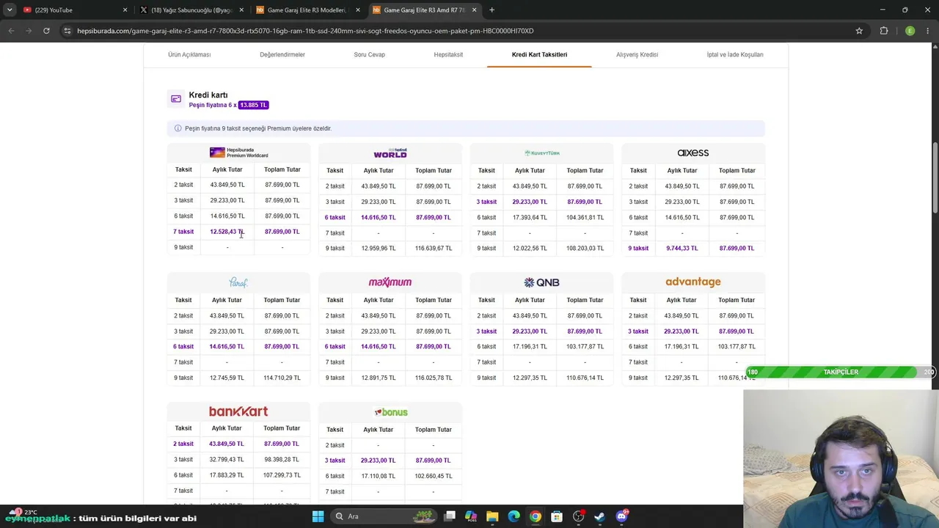Open the Hepsitaksit section tab
The height and width of the screenshot is (528, 939).
pos(448,55)
